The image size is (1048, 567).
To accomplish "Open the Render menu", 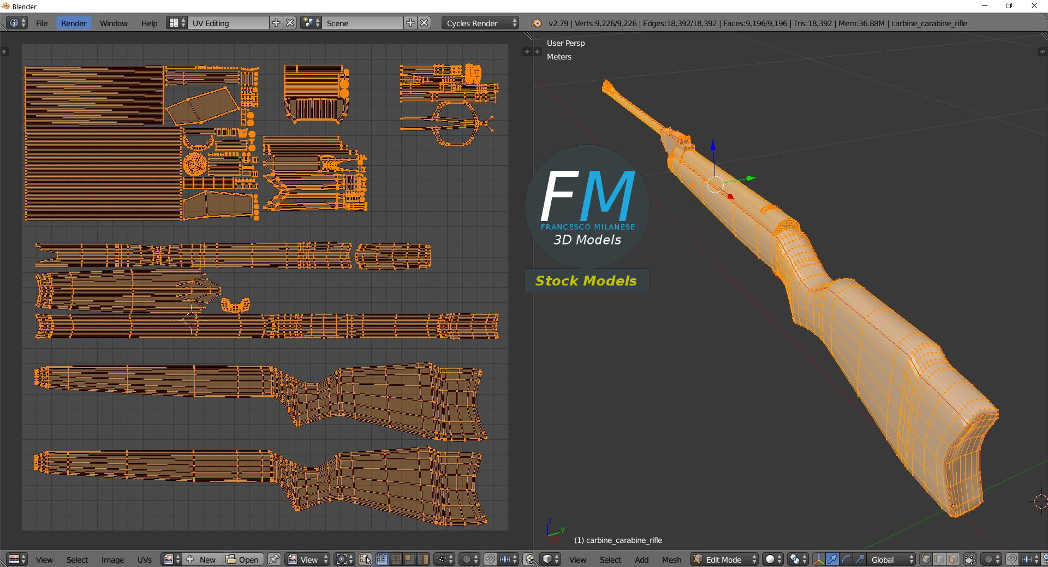I will coord(74,23).
